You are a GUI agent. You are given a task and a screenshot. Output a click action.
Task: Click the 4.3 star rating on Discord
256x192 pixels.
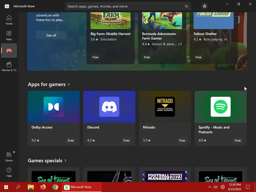[91, 140]
